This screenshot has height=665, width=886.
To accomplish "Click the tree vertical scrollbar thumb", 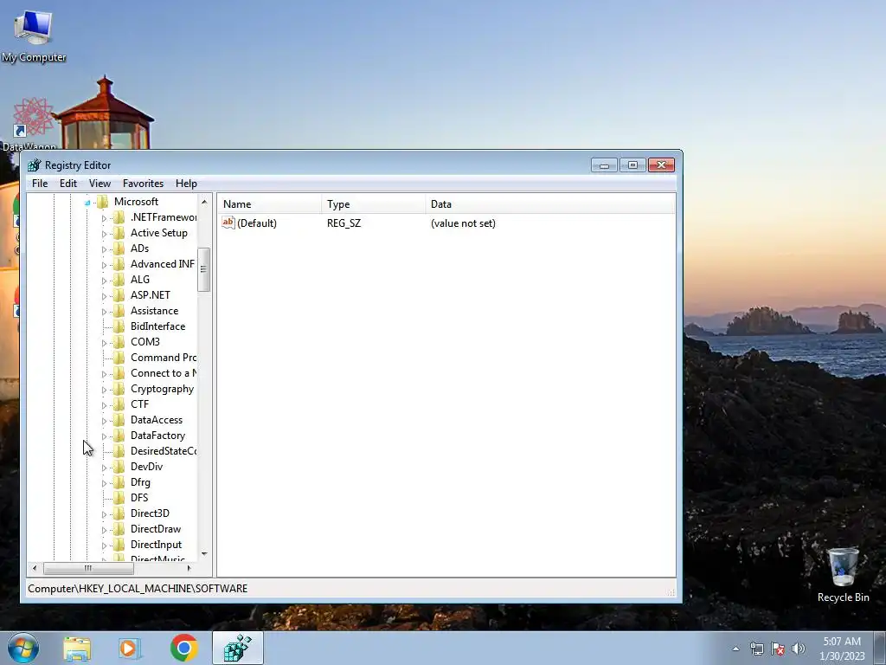I will pyautogui.click(x=204, y=270).
